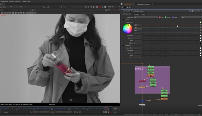Open the Cache menu
Viewport: 202px width, 116px height.
(24, 1)
